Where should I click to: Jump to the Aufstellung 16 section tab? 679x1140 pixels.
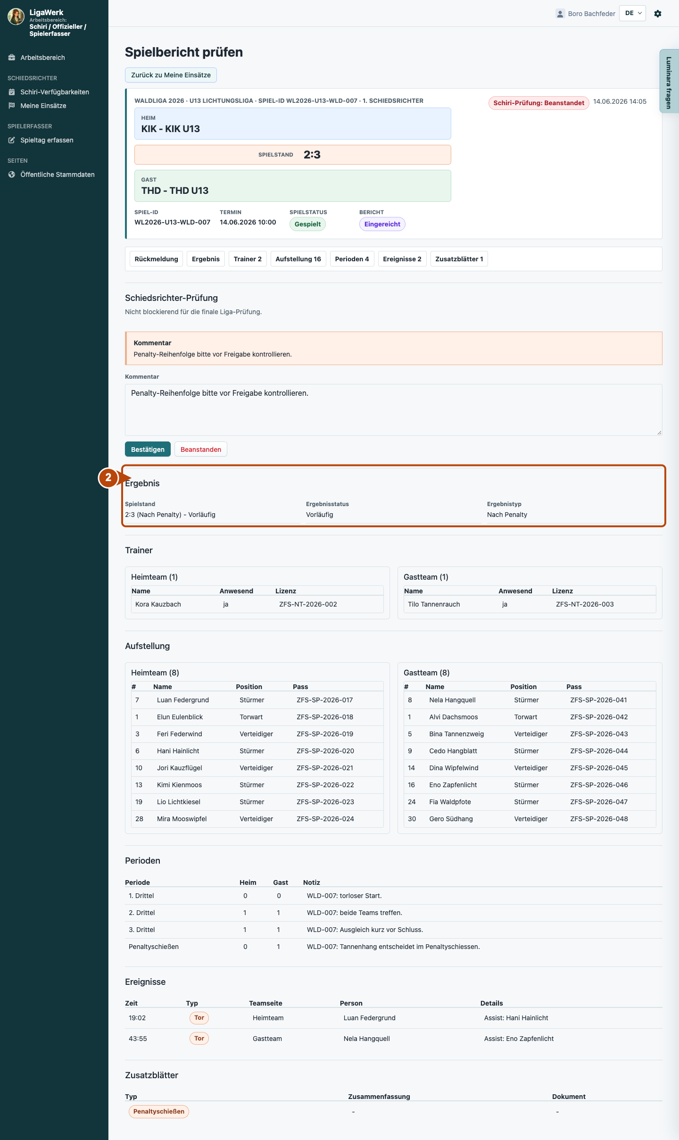tap(298, 259)
